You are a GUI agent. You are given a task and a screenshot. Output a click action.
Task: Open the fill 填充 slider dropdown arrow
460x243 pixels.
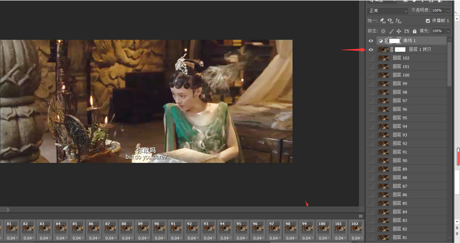tap(448, 31)
